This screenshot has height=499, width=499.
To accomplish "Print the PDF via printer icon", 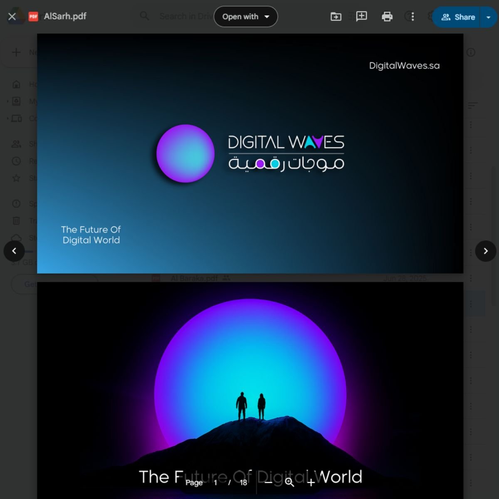I will point(387,17).
